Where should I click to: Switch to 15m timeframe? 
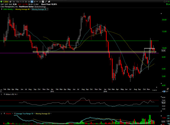[x=18, y=2]
